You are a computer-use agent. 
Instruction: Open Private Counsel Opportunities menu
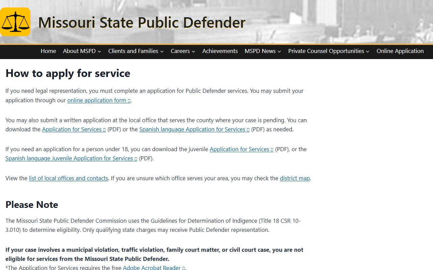[x=326, y=51]
